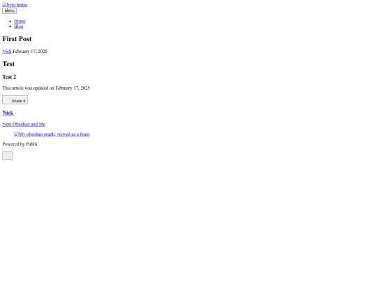Click the First Post heading
The height and width of the screenshot is (282, 377).
click(x=17, y=39)
